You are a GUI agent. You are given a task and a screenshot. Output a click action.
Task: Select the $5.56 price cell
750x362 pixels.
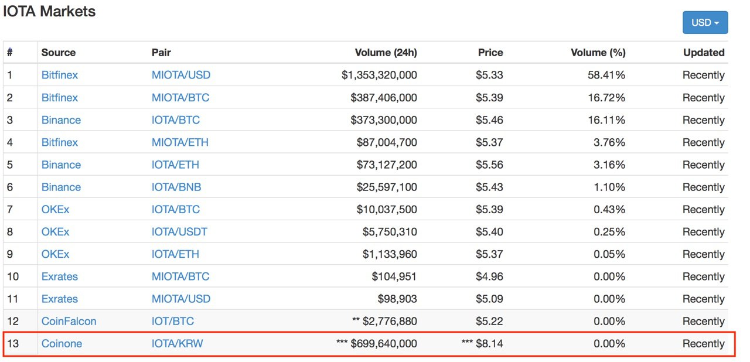click(490, 165)
